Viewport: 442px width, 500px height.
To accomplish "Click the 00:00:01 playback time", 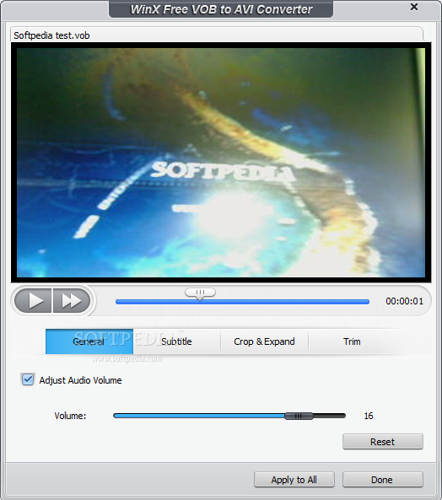I will pyautogui.click(x=404, y=301).
